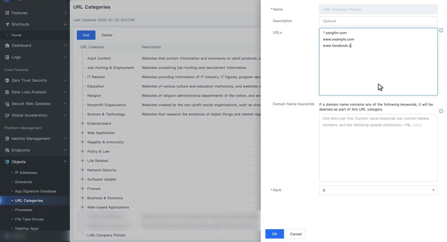Viewport: 447px width, 242px height.
Task: Select the Education category row
Action: (x=169, y=86)
